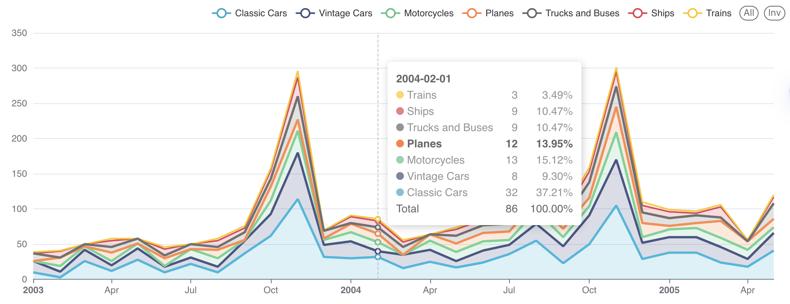Toggle the Classic Cars series in legend
The width and height of the screenshot is (790, 304).
click(260, 13)
